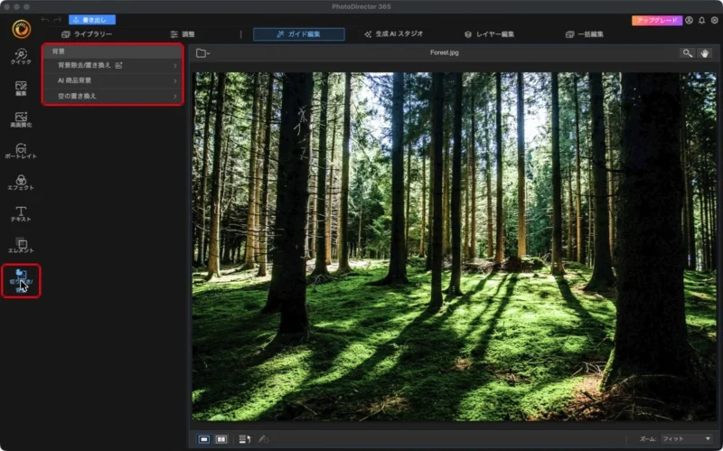Open the 生成 AI スタジオ tab
This screenshot has width=723, height=451.
pos(393,34)
